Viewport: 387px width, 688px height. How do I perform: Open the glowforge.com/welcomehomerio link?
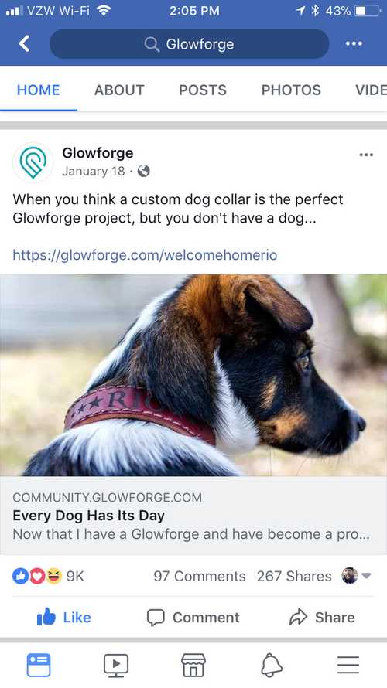point(145,255)
